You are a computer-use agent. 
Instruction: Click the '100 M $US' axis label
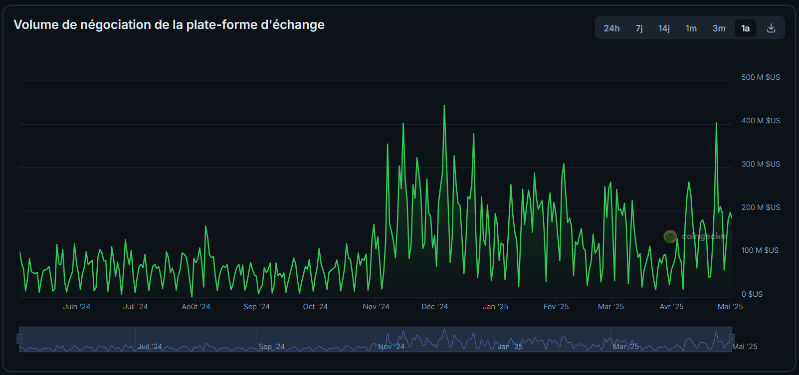tap(760, 250)
